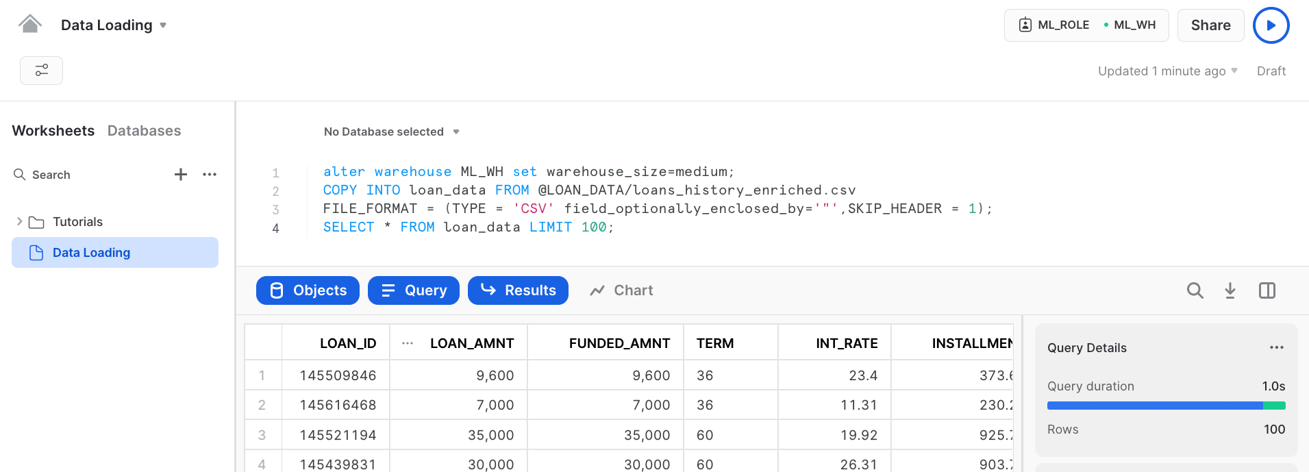Switch to the Chart view

[621, 290]
